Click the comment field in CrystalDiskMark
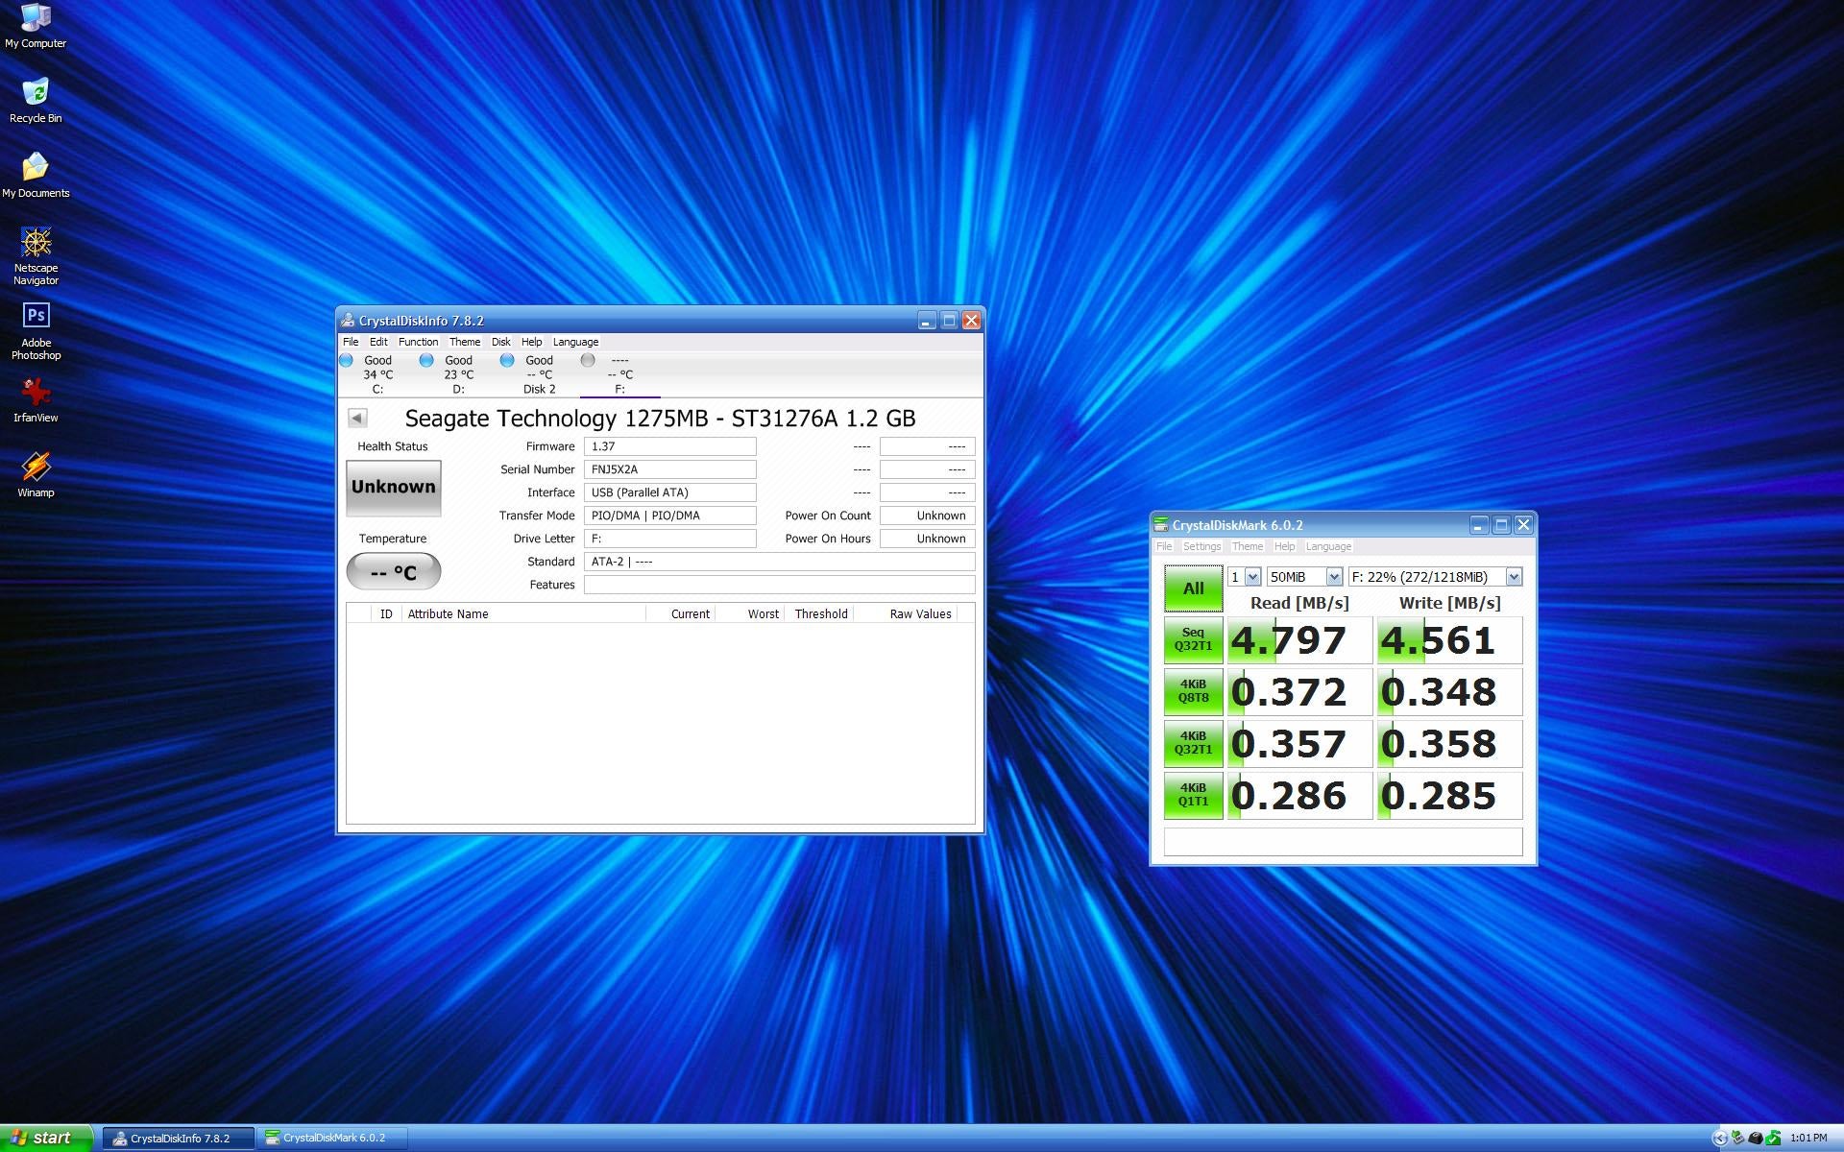Image resolution: width=1844 pixels, height=1152 pixels. click(x=1343, y=842)
